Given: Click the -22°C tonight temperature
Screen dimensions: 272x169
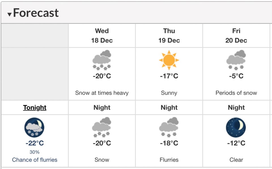Looking at the screenshot, I should click(35, 143).
